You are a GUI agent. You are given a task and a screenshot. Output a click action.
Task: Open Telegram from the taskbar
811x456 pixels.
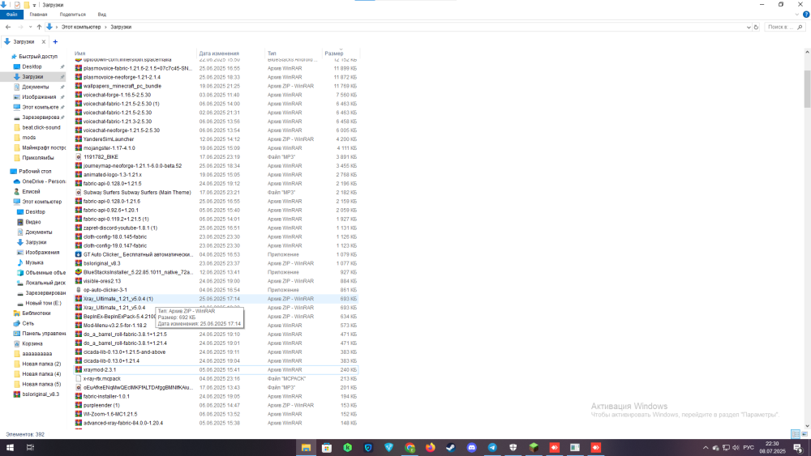[x=492, y=448]
